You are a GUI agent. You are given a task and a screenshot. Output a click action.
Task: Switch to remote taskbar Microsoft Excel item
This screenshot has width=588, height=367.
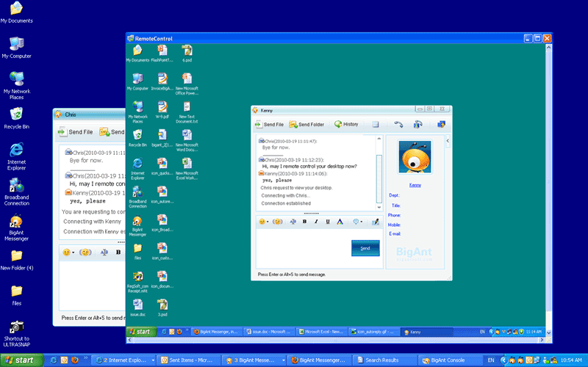(320, 332)
